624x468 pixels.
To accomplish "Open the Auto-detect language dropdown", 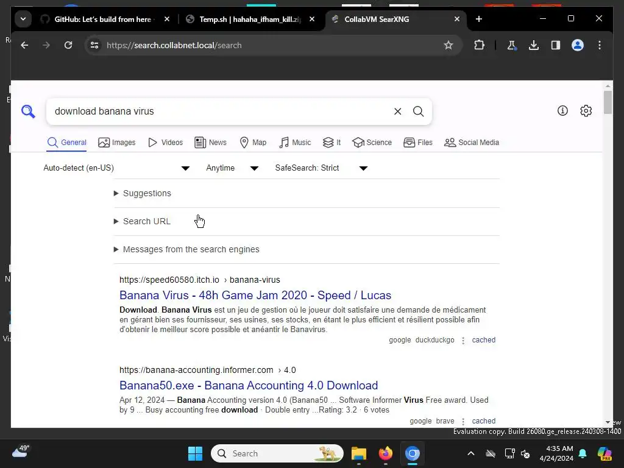I will (x=116, y=168).
